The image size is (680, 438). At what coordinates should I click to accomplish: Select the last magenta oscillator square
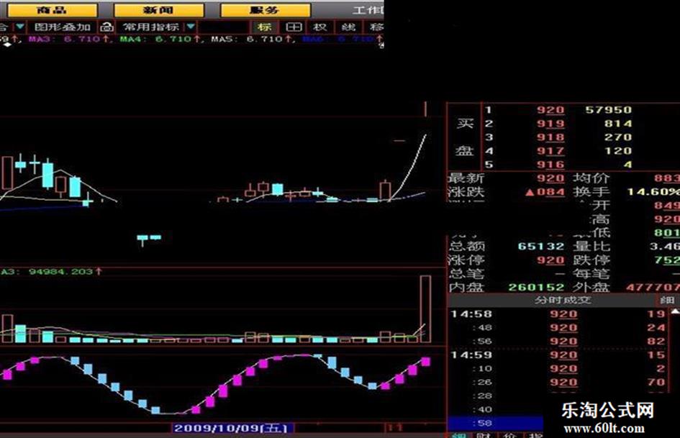click(426, 362)
